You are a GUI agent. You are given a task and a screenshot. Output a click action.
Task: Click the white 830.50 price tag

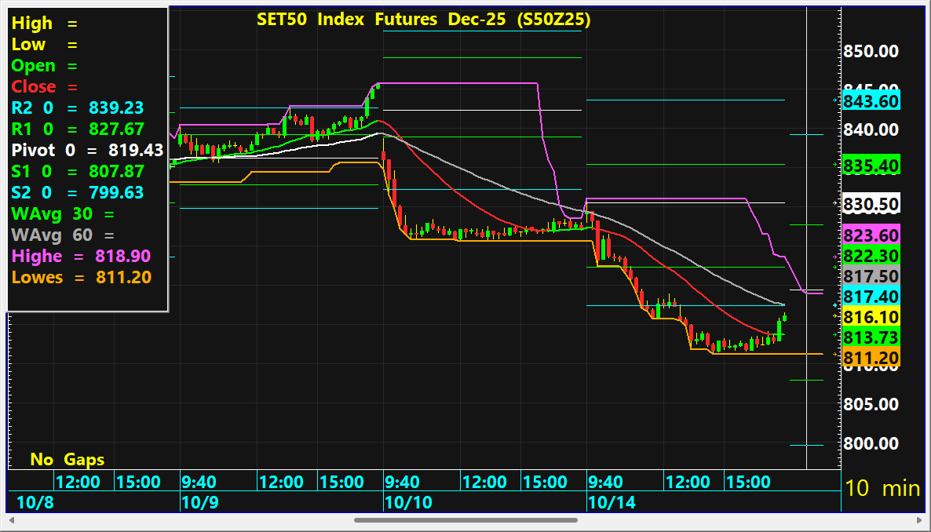870,204
